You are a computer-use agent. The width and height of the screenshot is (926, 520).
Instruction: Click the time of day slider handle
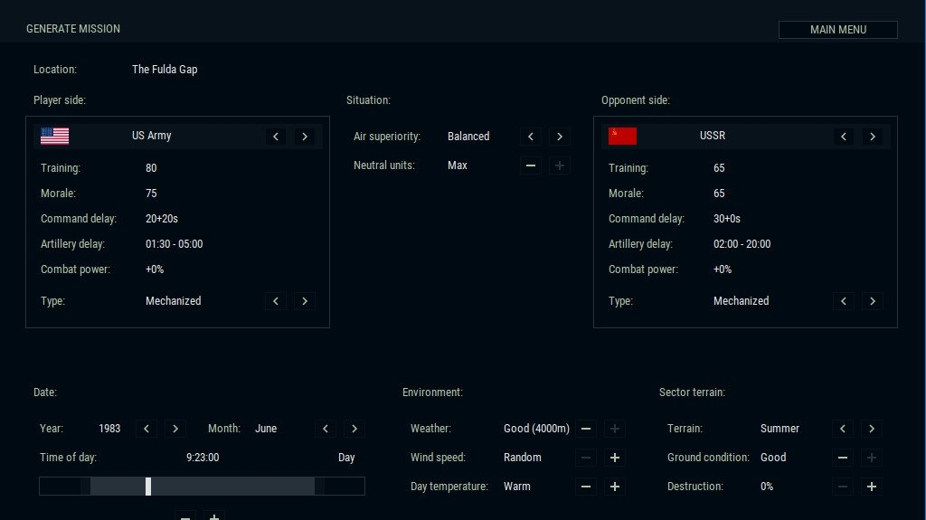[x=148, y=487]
